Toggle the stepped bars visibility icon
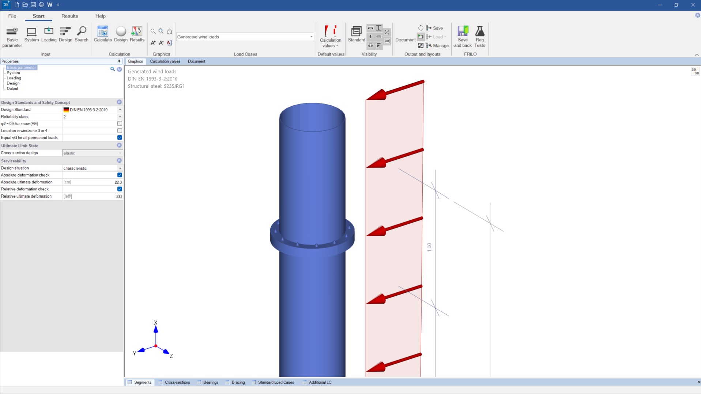The height and width of the screenshot is (394, 701). click(x=379, y=45)
